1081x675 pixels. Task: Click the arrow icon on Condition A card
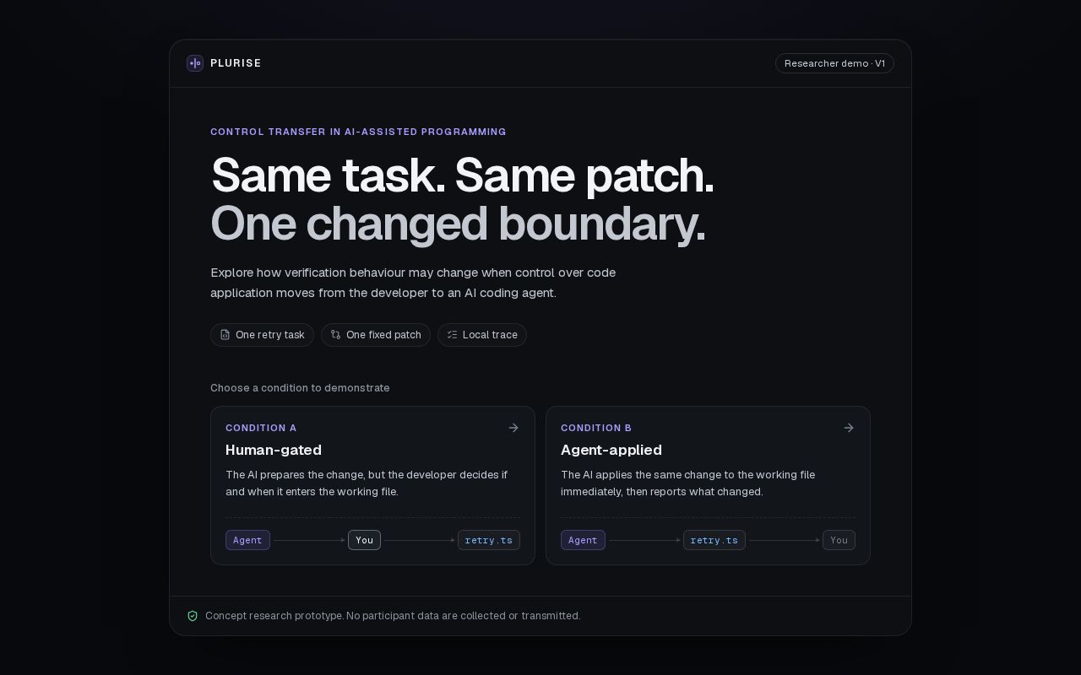tap(513, 428)
